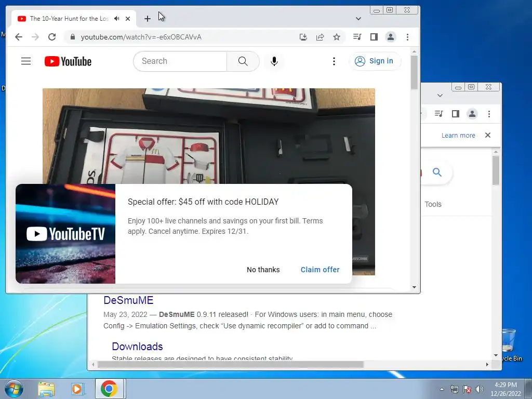
Task: Go to YouTube home via logo
Action: (x=68, y=61)
